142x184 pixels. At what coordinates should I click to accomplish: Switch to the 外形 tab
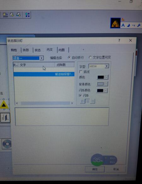tap(26, 50)
